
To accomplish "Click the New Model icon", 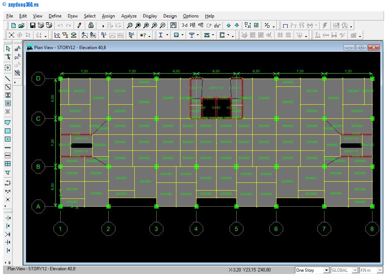I will coord(13,25).
